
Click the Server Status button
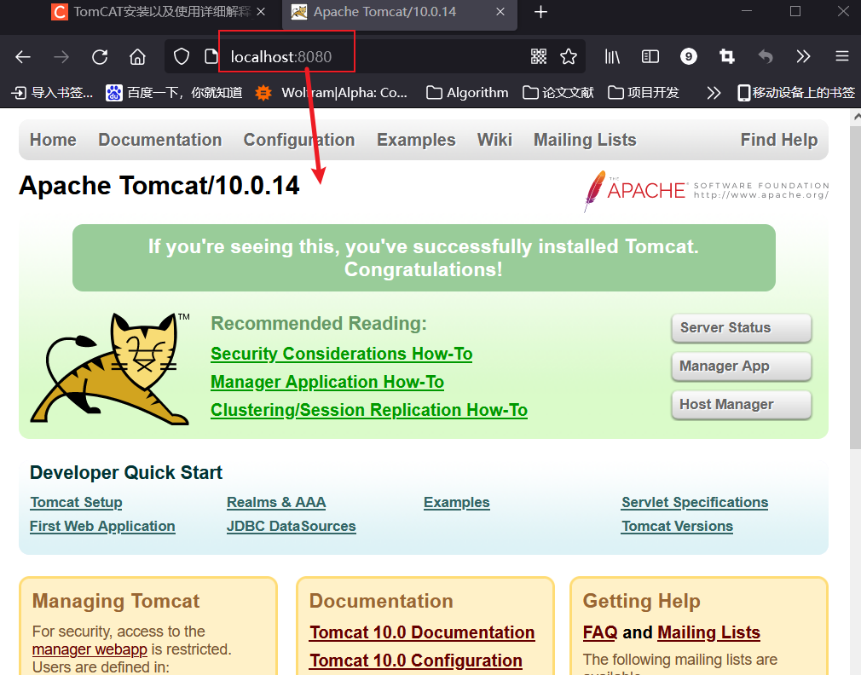tap(742, 327)
